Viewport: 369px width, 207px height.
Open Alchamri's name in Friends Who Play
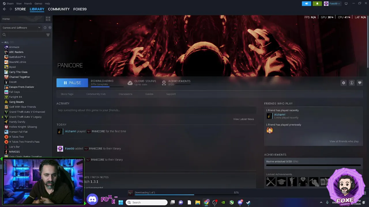[x=280, y=114]
